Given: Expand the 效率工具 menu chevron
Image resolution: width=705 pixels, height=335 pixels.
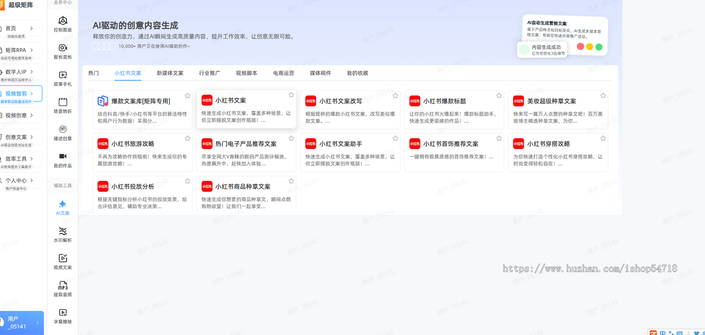Looking at the screenshot, I should coord(32,159).
